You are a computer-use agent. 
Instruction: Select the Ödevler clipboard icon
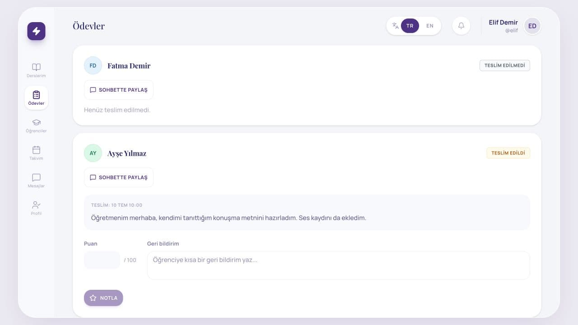pyautogui.click(x=37, y=95)
